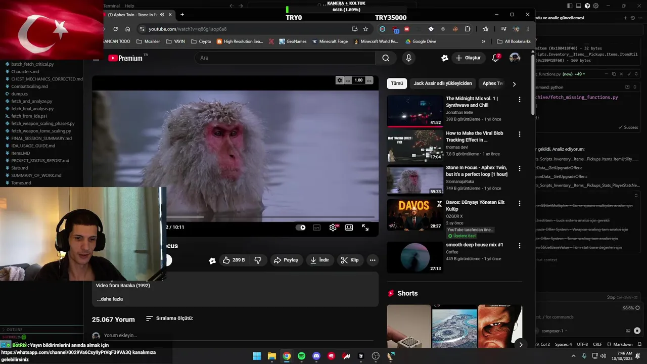Open smooth deep house mix #1 thumbnail
Viewport: 647px width, 364px height.
coord(415,257)
